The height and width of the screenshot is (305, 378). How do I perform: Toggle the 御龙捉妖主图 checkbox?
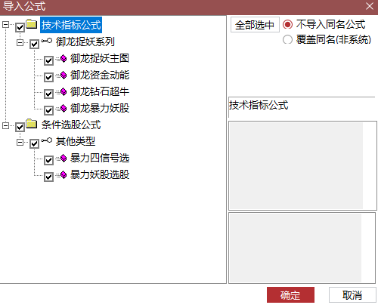click(x=48, y=60)
